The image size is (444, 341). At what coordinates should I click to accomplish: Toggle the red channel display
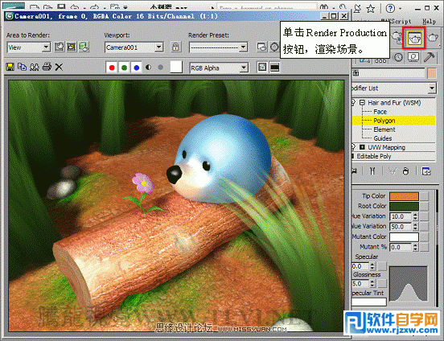[x=112, y=68]
